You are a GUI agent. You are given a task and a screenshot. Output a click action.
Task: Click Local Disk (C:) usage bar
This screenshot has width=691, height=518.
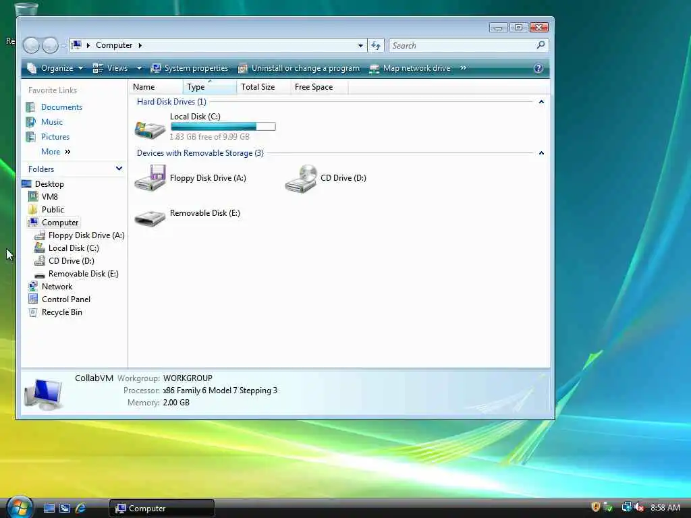pos(223,126)
